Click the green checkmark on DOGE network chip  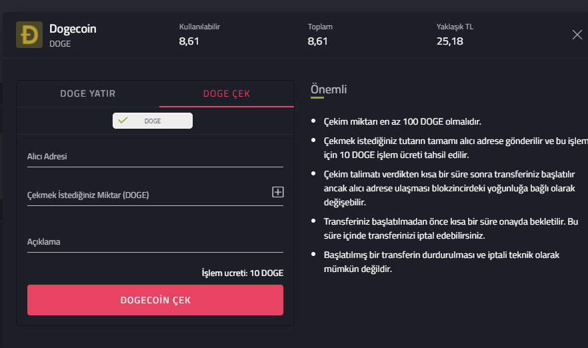tap(123, 121)
